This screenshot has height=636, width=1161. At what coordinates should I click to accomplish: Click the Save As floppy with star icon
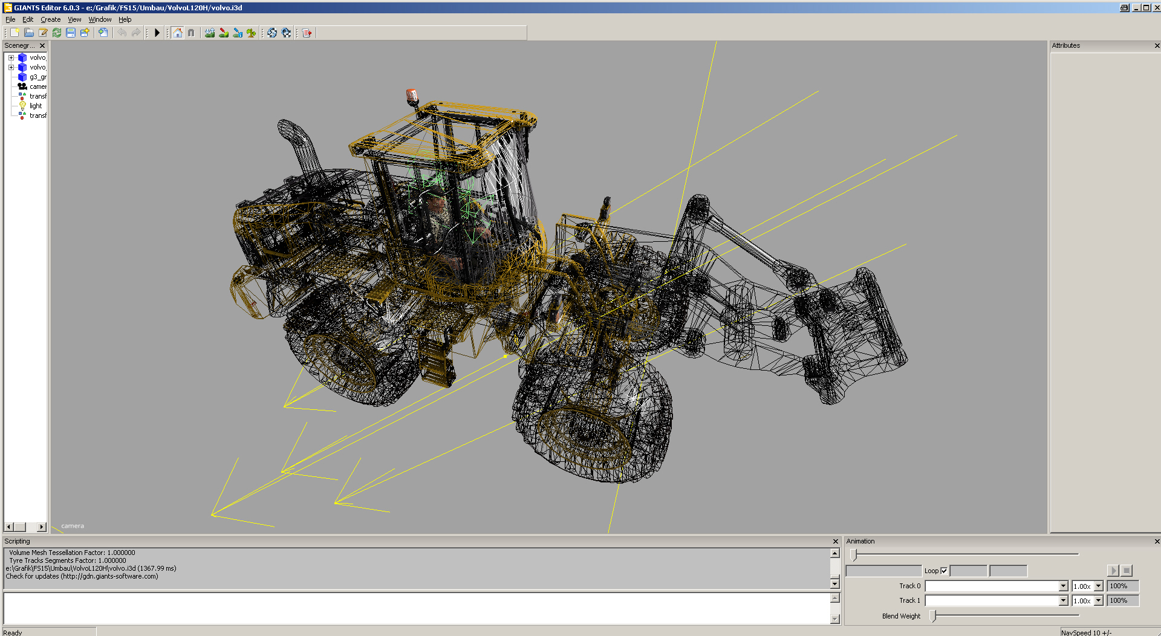pos(85,33)
